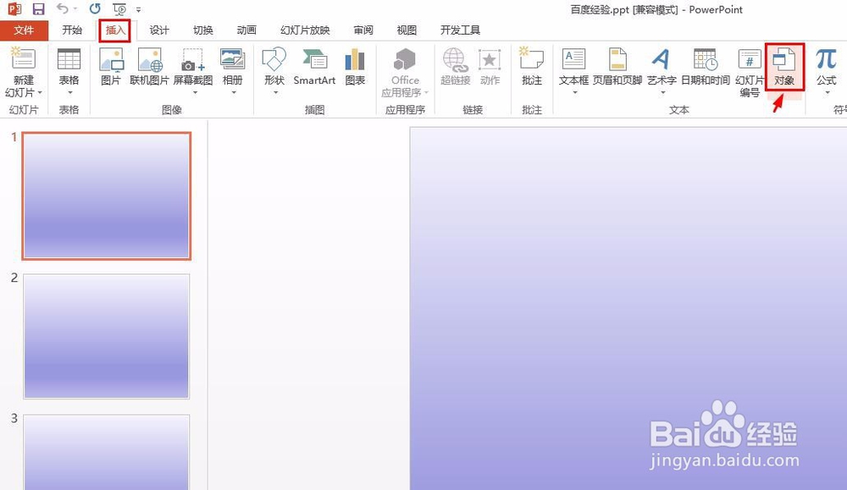Select slide 2 thumbnail in the panel
The width and height of the screenshot is (847, 490).
106,338
